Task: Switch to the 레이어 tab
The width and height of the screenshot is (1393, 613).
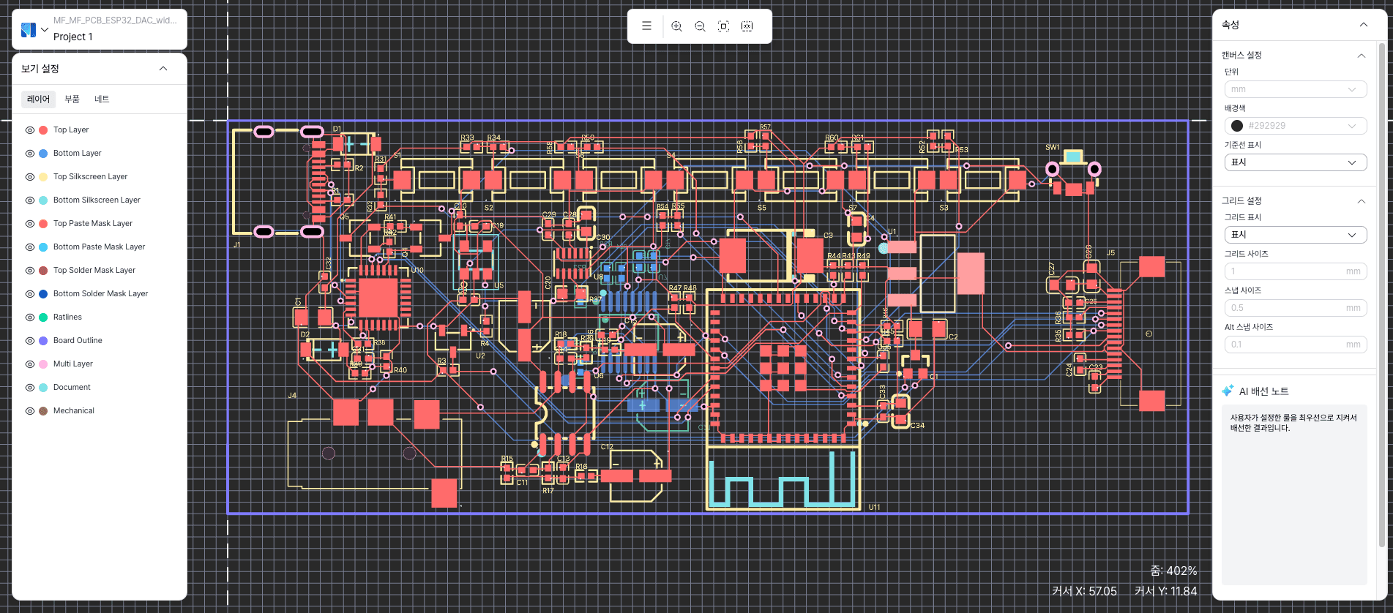Action: [x=39, y=99]
